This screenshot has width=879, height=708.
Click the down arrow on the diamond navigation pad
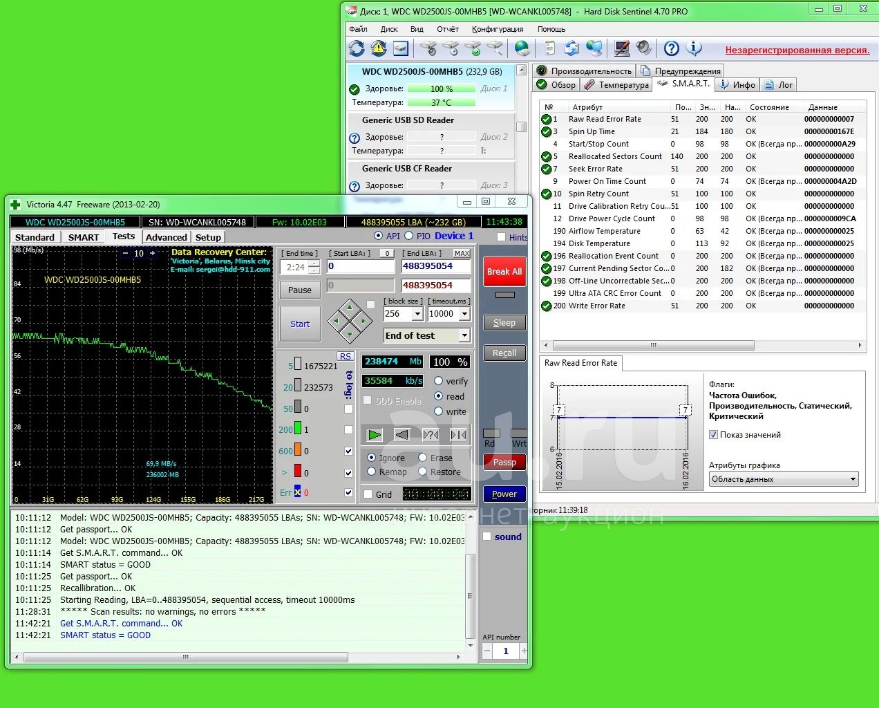[x=350, y=334]
